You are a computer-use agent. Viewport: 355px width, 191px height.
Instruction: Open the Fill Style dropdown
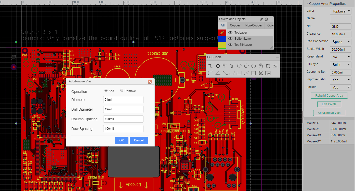(x=341, y=65)
